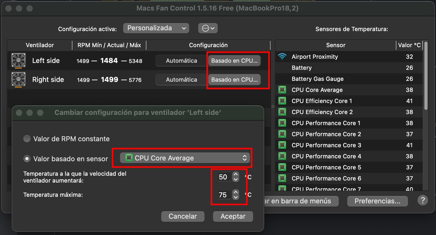The height and width of the screenshot is (235, 436).
Task: Click the Left side fan icon
Action: coord(18,61)
